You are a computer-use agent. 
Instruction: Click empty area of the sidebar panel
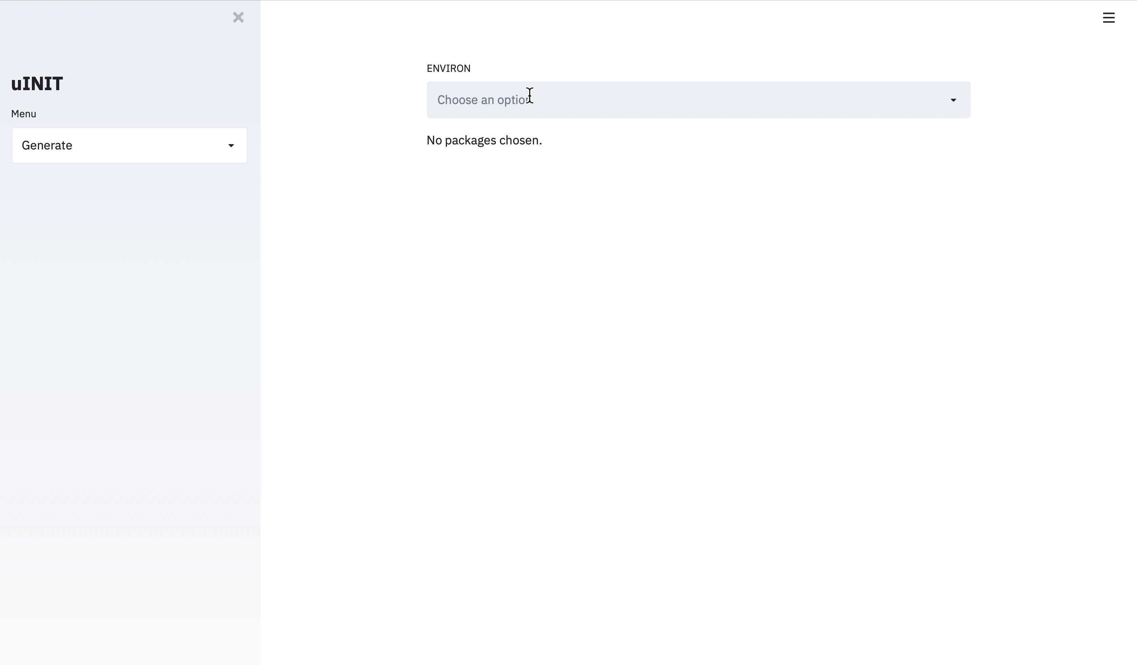pos(130,361)
